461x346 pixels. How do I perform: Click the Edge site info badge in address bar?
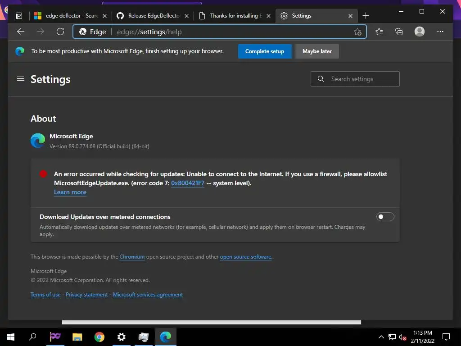point(93,32)
